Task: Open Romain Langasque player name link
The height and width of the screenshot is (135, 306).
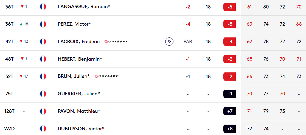Action: tap(84, 7)
